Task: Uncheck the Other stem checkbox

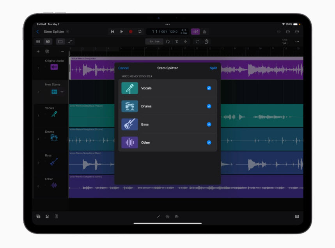Action: pos(209,142)
